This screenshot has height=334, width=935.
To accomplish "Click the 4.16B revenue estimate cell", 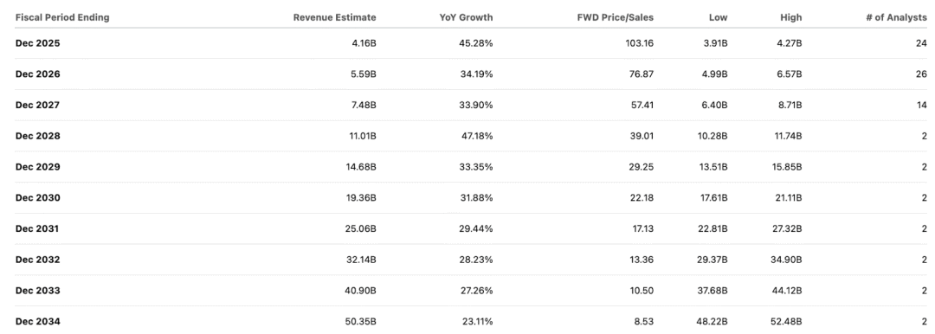I will point(364,43).
